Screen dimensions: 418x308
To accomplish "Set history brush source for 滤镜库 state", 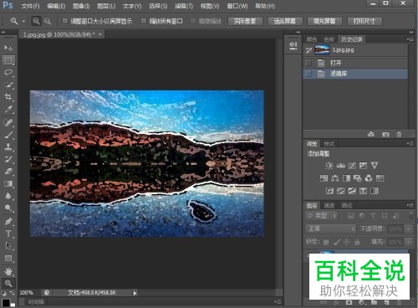I will pyautogui.click(x=308, y=74).
